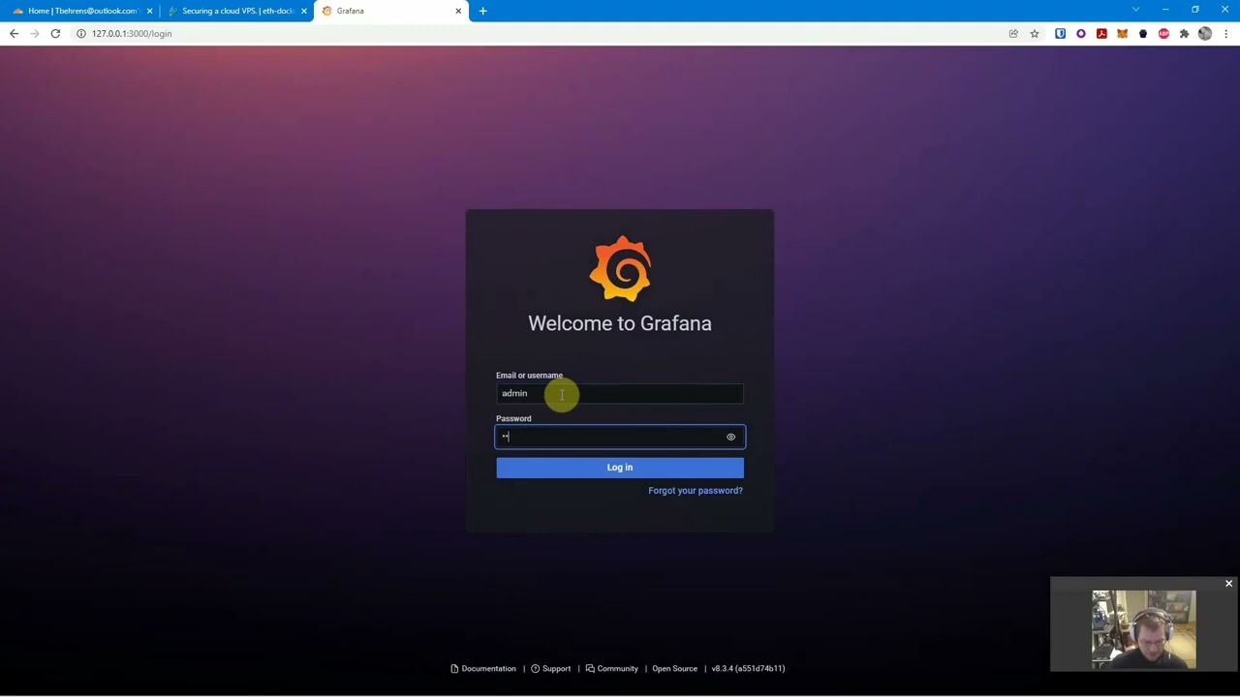
Task: Switch to the Outlook Home tab
Action: click(x=82, y=11)
